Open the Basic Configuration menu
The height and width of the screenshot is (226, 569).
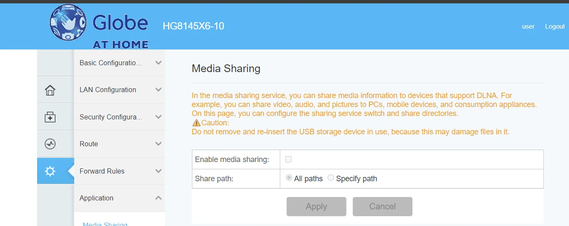[x=119, y=63]
